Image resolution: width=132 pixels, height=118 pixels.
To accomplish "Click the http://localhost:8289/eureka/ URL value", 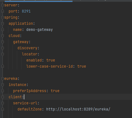I will click(x=78, y=109).
